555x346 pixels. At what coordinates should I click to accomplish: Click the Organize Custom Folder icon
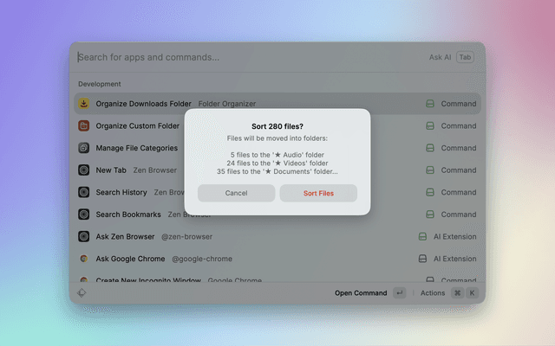pos(84,125)
